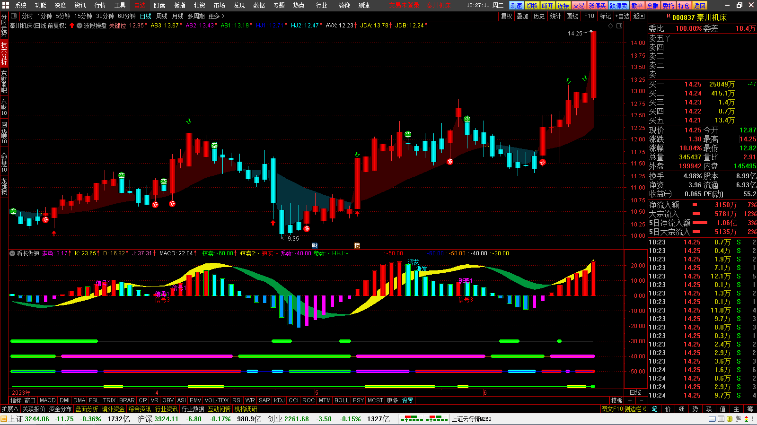Switch to 60分钟 timeframe
Screen dimensions: 757x425
click(127, 16)
